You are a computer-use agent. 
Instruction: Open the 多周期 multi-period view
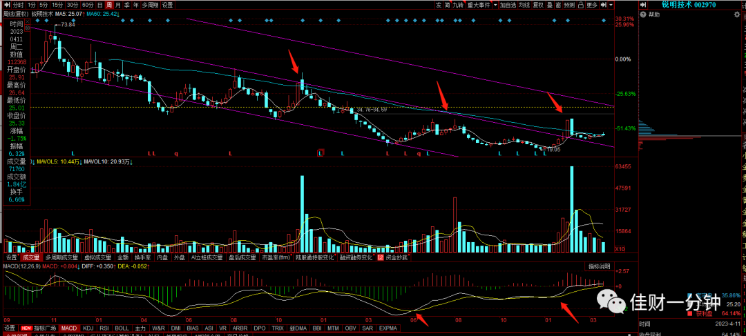coord(151,5)
